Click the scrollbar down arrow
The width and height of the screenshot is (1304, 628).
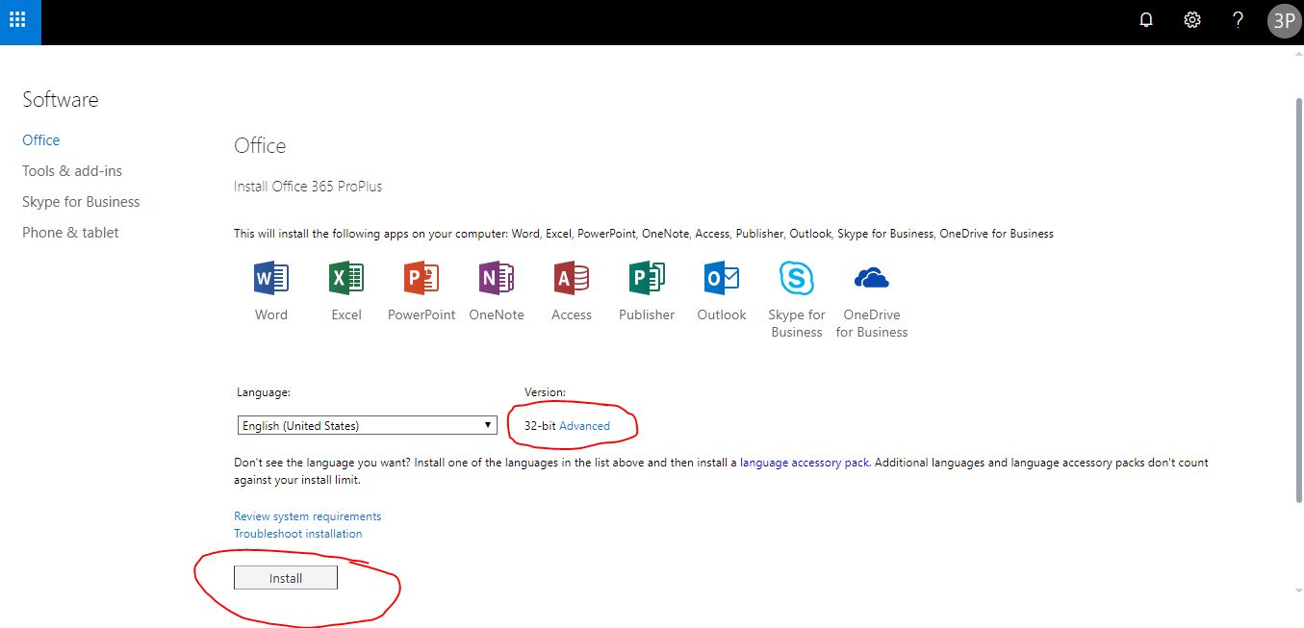1298,590
